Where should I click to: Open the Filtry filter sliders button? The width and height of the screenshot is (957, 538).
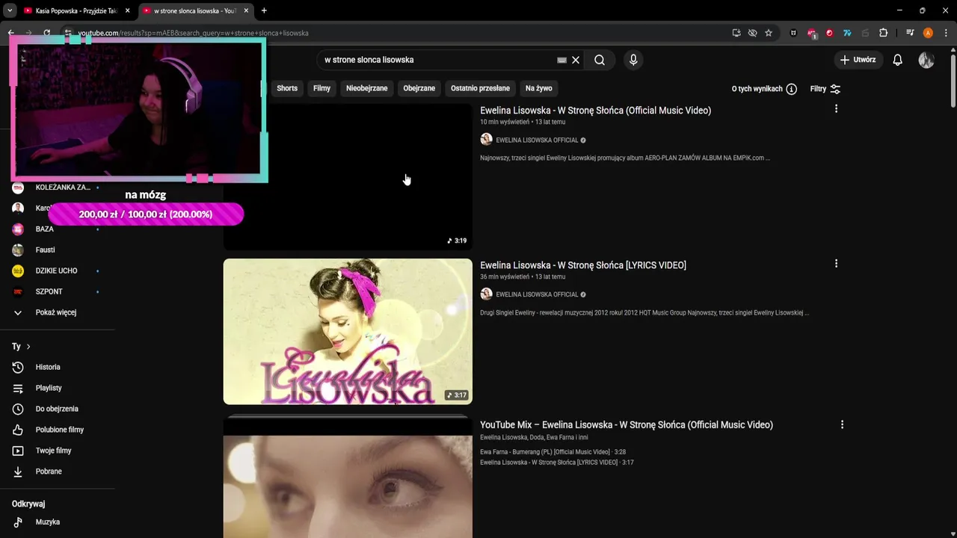(x=825, y=89)
